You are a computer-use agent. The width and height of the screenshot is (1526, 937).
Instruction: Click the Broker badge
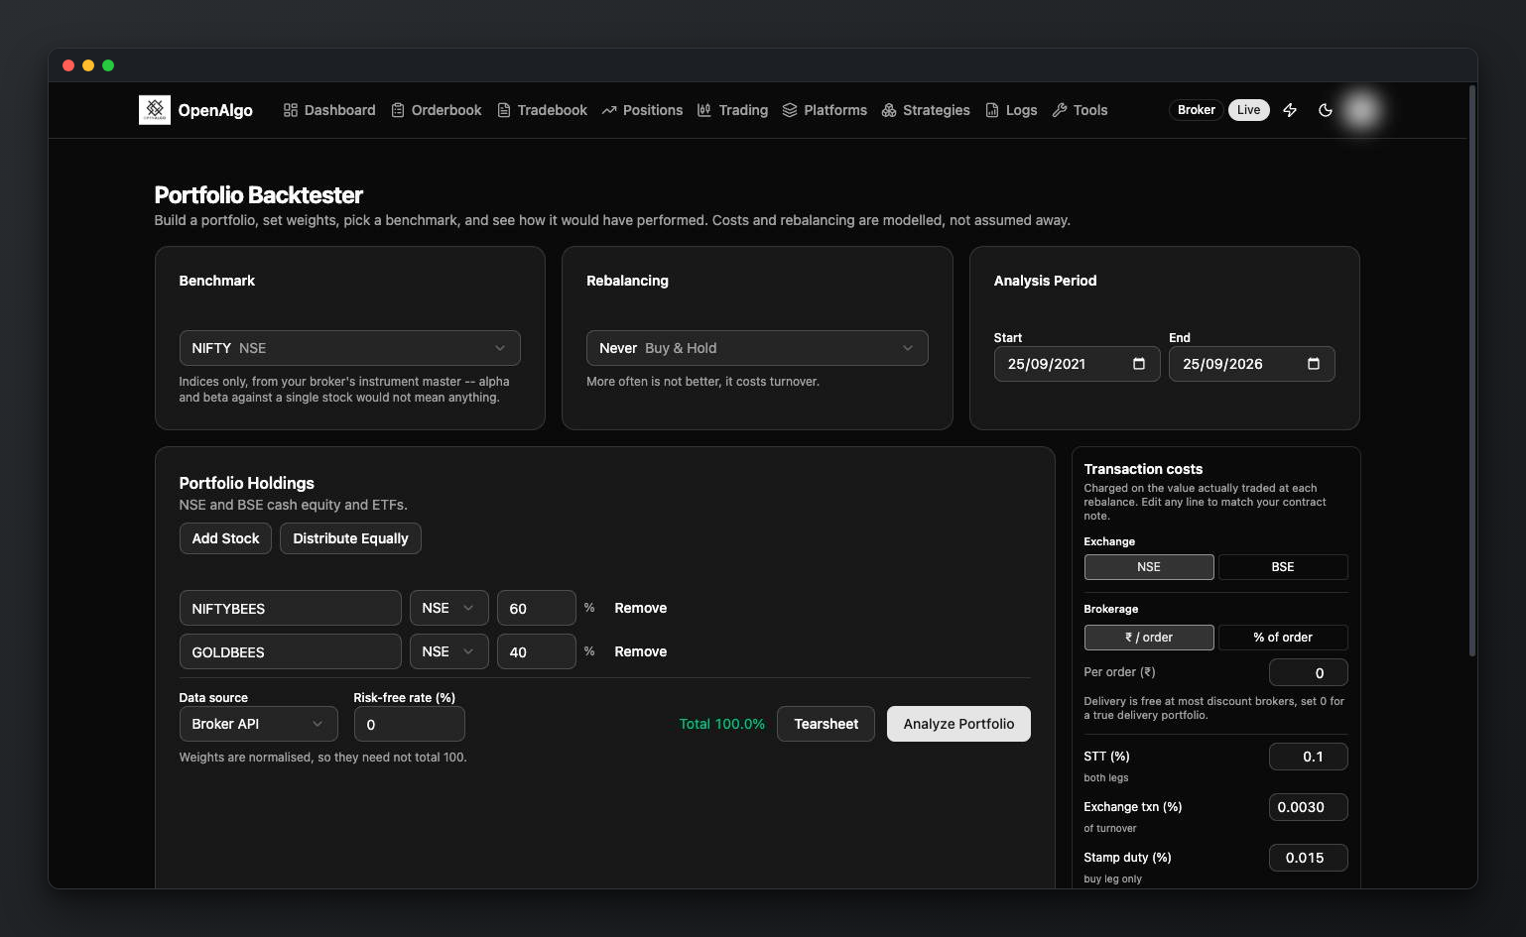pos(1196,110)
